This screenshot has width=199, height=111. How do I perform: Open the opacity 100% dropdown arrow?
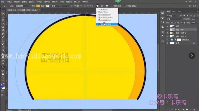[x=197, y=19]
